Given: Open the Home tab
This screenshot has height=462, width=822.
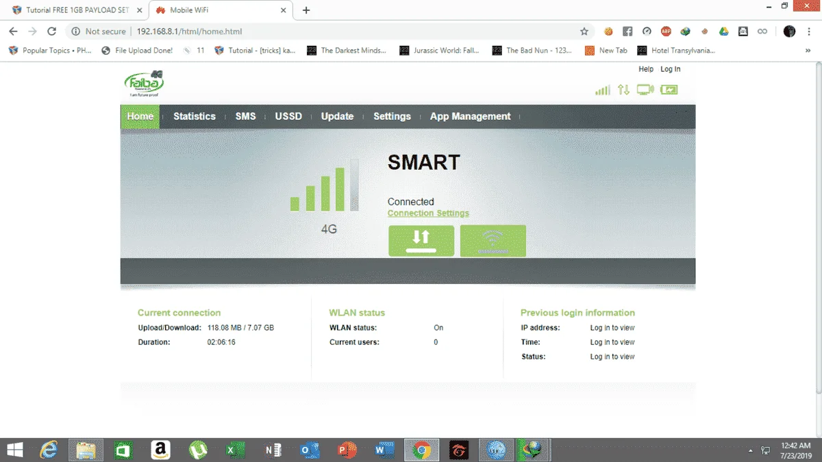Looking at the screenshot, I should pyautogui.click(x=140, y=116).
